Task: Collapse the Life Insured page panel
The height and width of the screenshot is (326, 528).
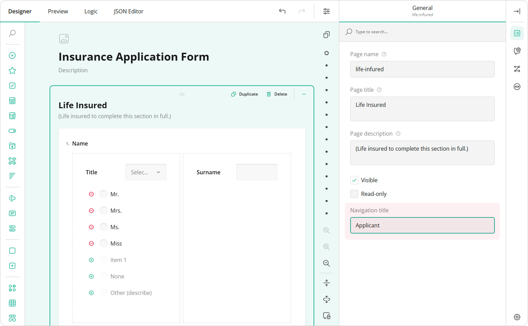Action: [x=304, y=94]
